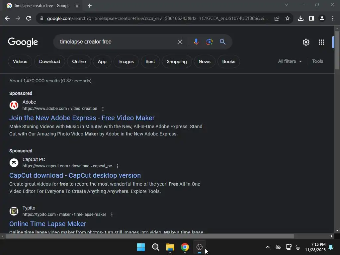Viewport: 340px width, 255px height.
Task: Click the scroll down arrow
Action: (337, 230)
